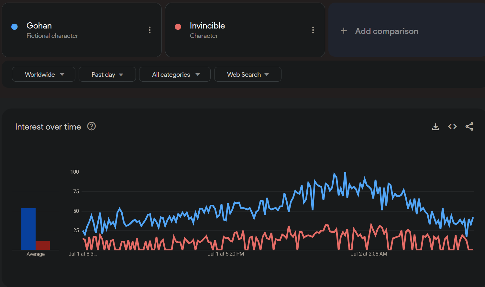Share the Interest over time chart

469,126
